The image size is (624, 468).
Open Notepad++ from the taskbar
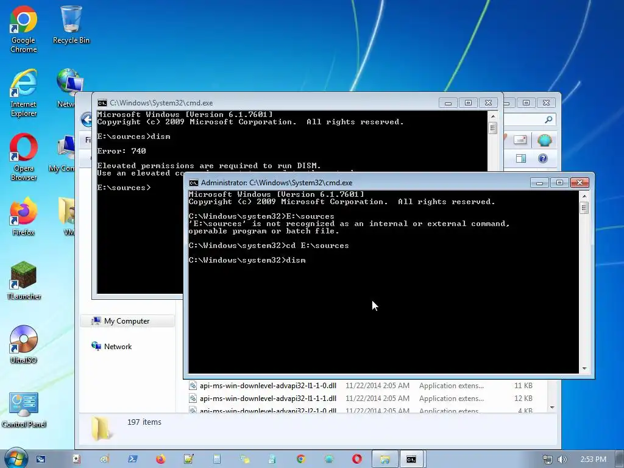[x=189, y=459]
